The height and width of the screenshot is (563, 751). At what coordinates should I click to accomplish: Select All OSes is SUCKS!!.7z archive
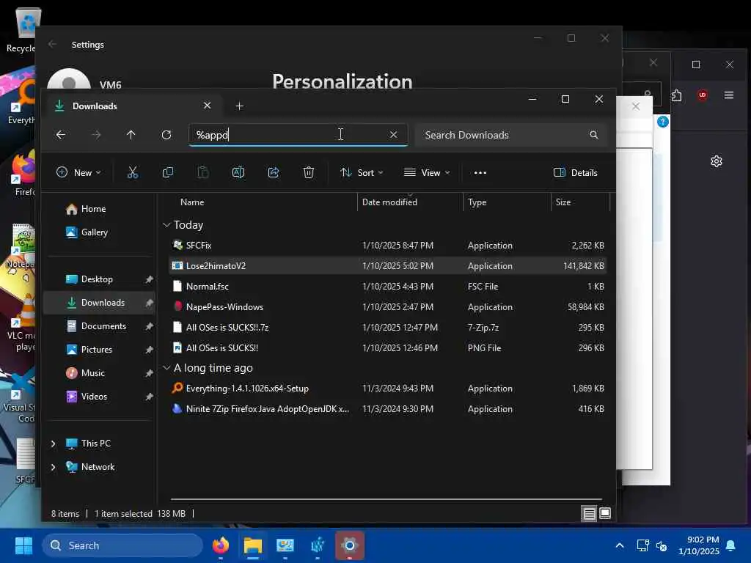tap(388, 328)
